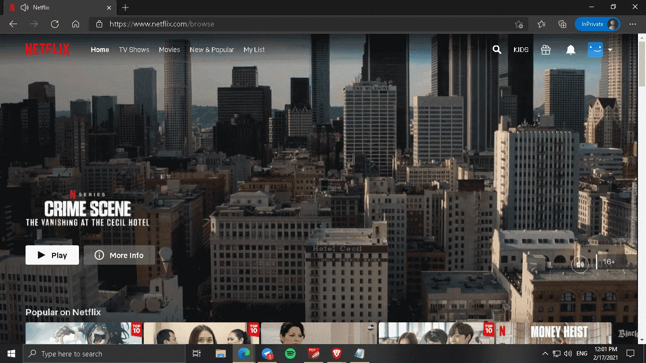
Task: Open Windows Start menu
Action: pyautogui.click(x=11, y=354)
